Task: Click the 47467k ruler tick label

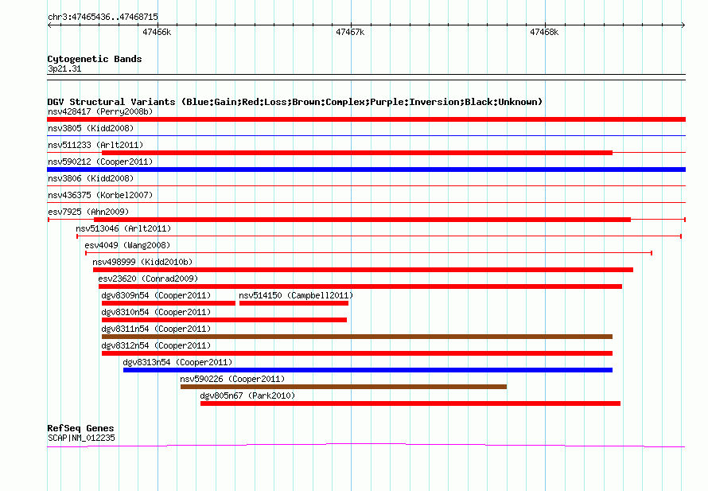Action: click(350, 32)
